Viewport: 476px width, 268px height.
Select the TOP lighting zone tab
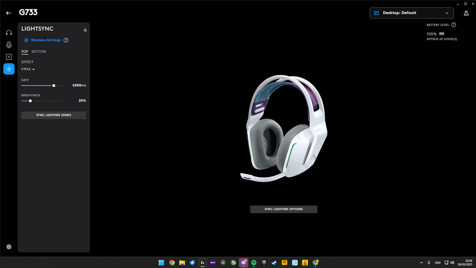pyautogui.click(x=25, y=51)
